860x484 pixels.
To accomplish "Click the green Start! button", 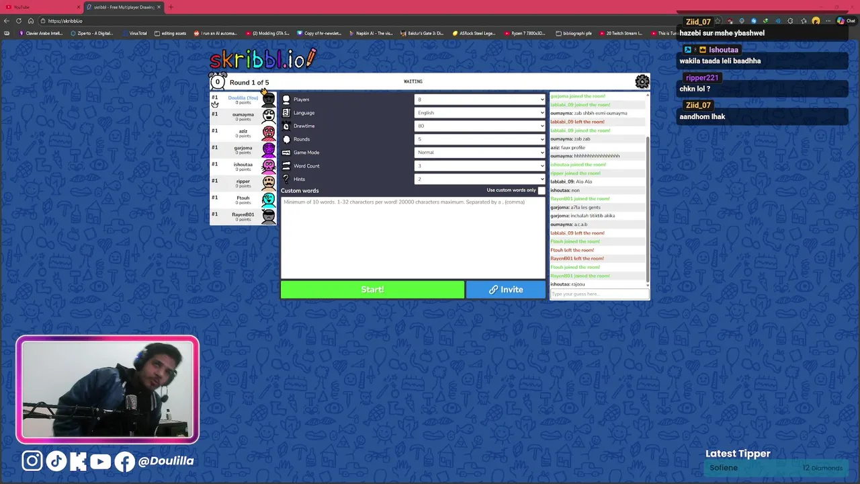I will 372,290.
